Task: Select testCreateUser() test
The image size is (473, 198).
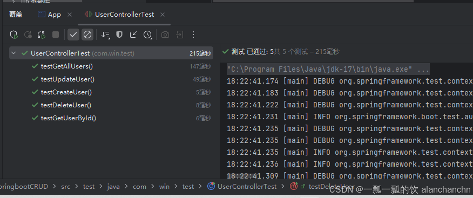Action: (66, 92)
